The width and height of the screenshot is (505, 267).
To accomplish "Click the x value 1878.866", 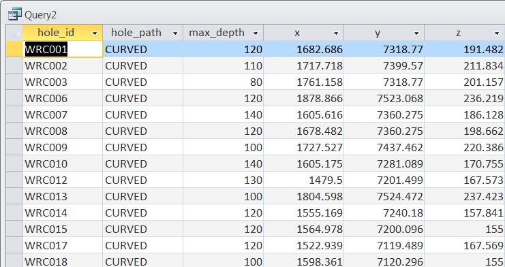I will pyautogui.click(x=304, y=98).
